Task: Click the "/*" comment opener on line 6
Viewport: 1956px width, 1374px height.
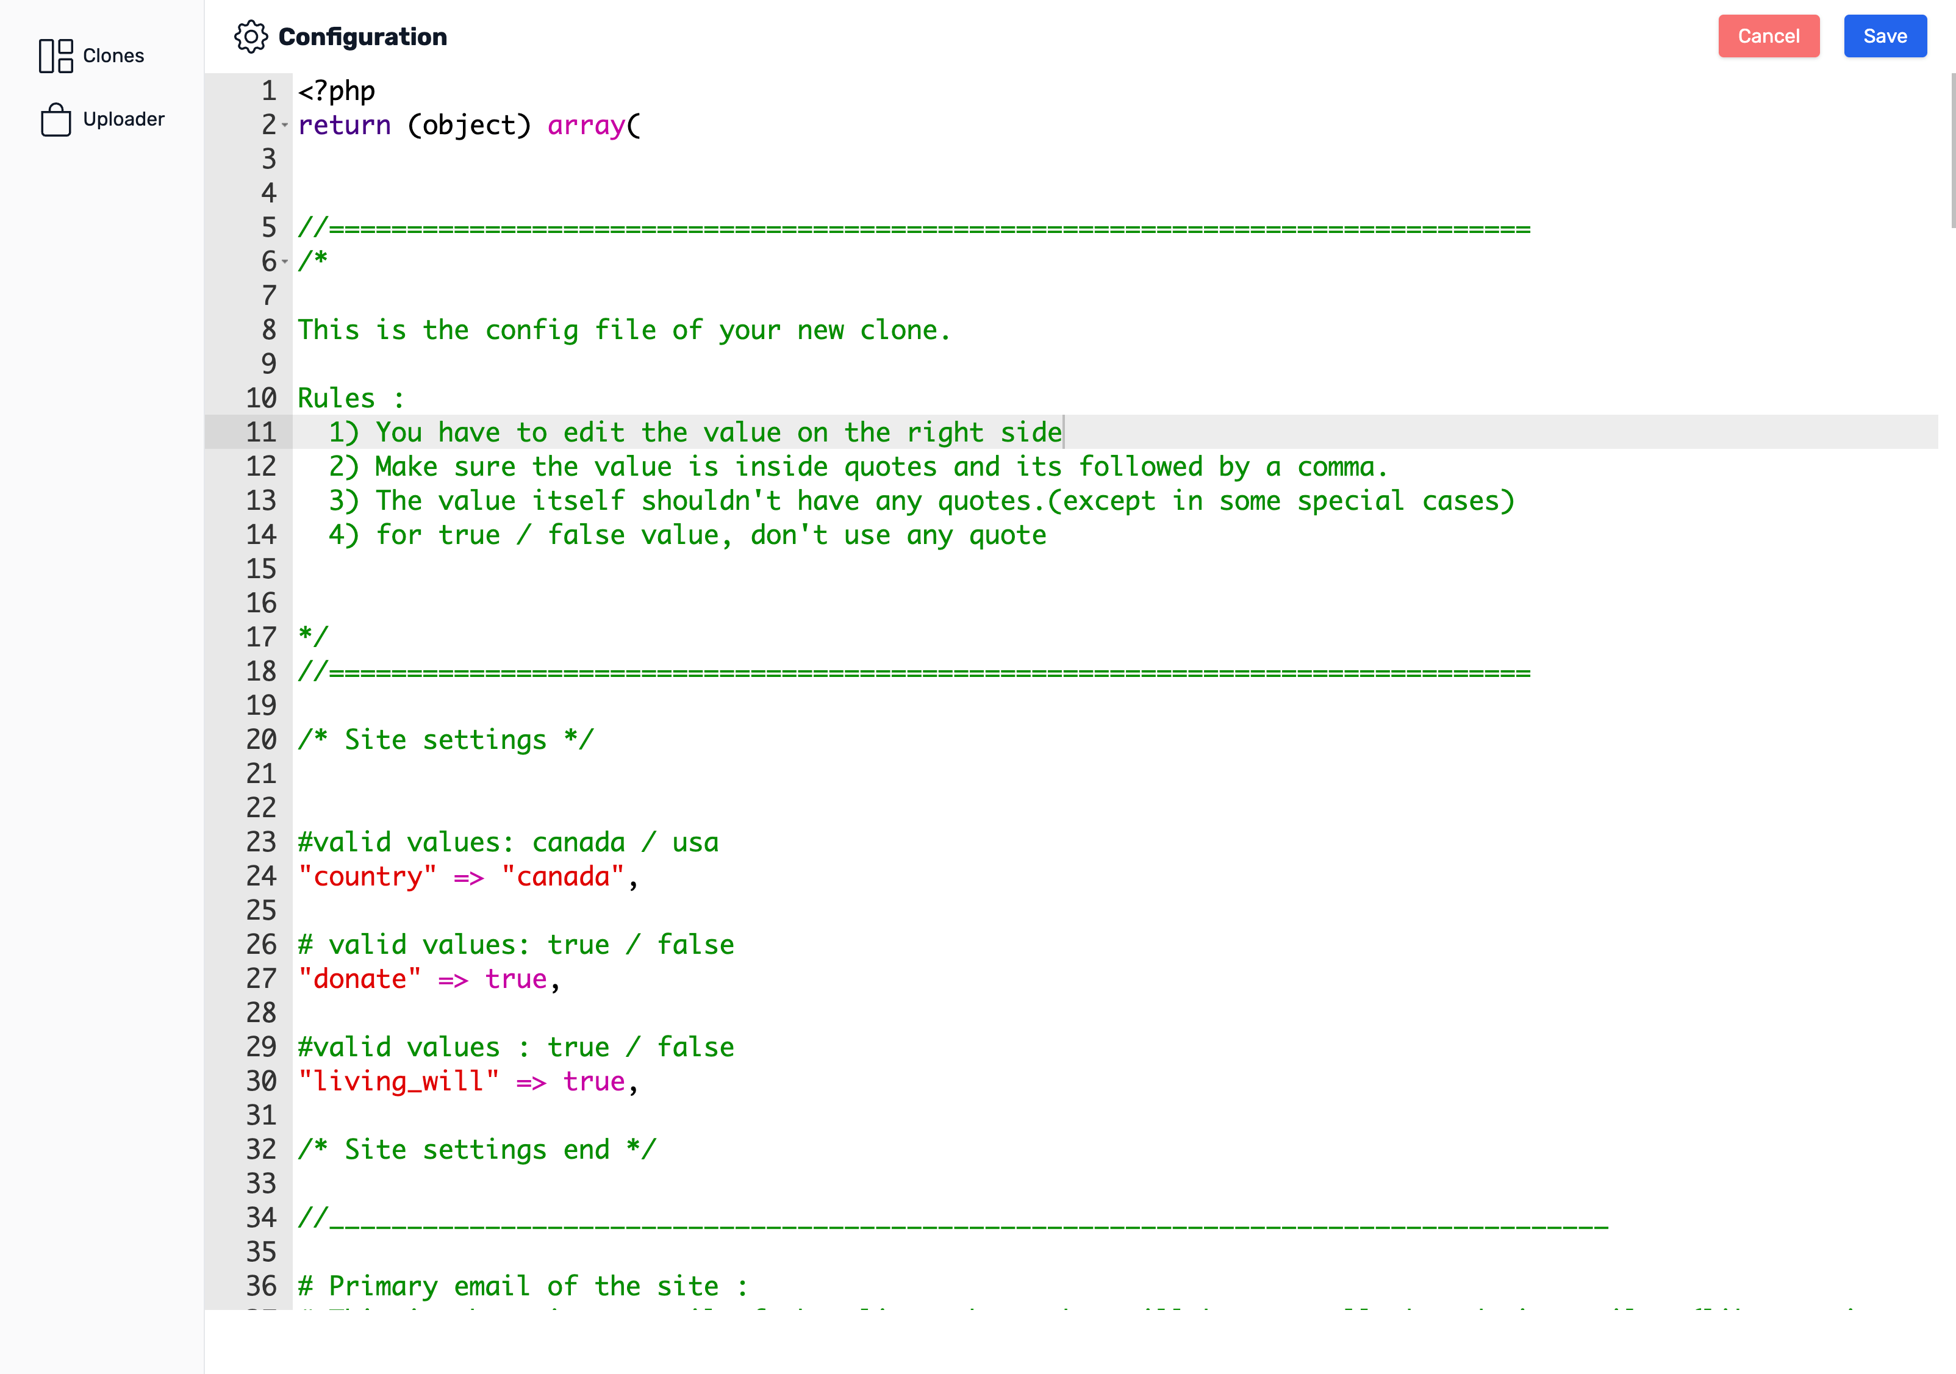Action: pos(313,262)
